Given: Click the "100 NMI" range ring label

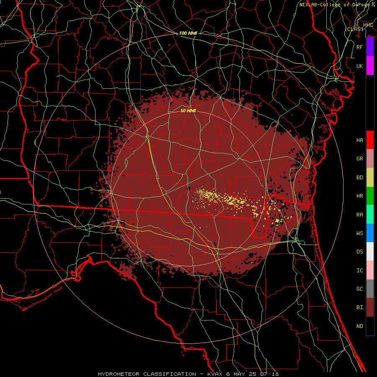Looking at the screenshot, I should (x=188, y=33).
